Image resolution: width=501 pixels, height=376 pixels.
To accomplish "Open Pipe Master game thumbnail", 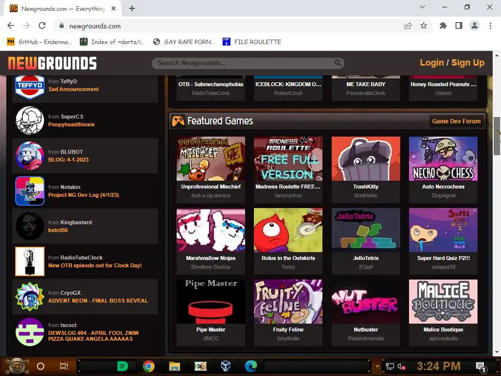I will tap(211, 302).
